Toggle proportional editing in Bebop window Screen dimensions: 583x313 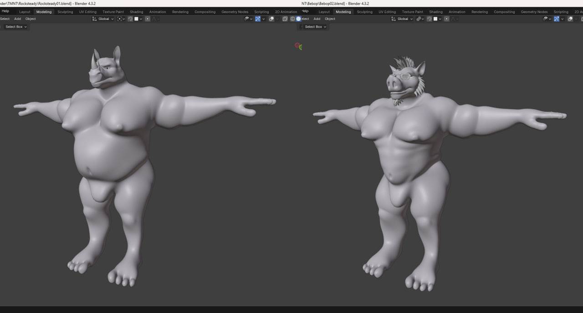pos(447,19)
